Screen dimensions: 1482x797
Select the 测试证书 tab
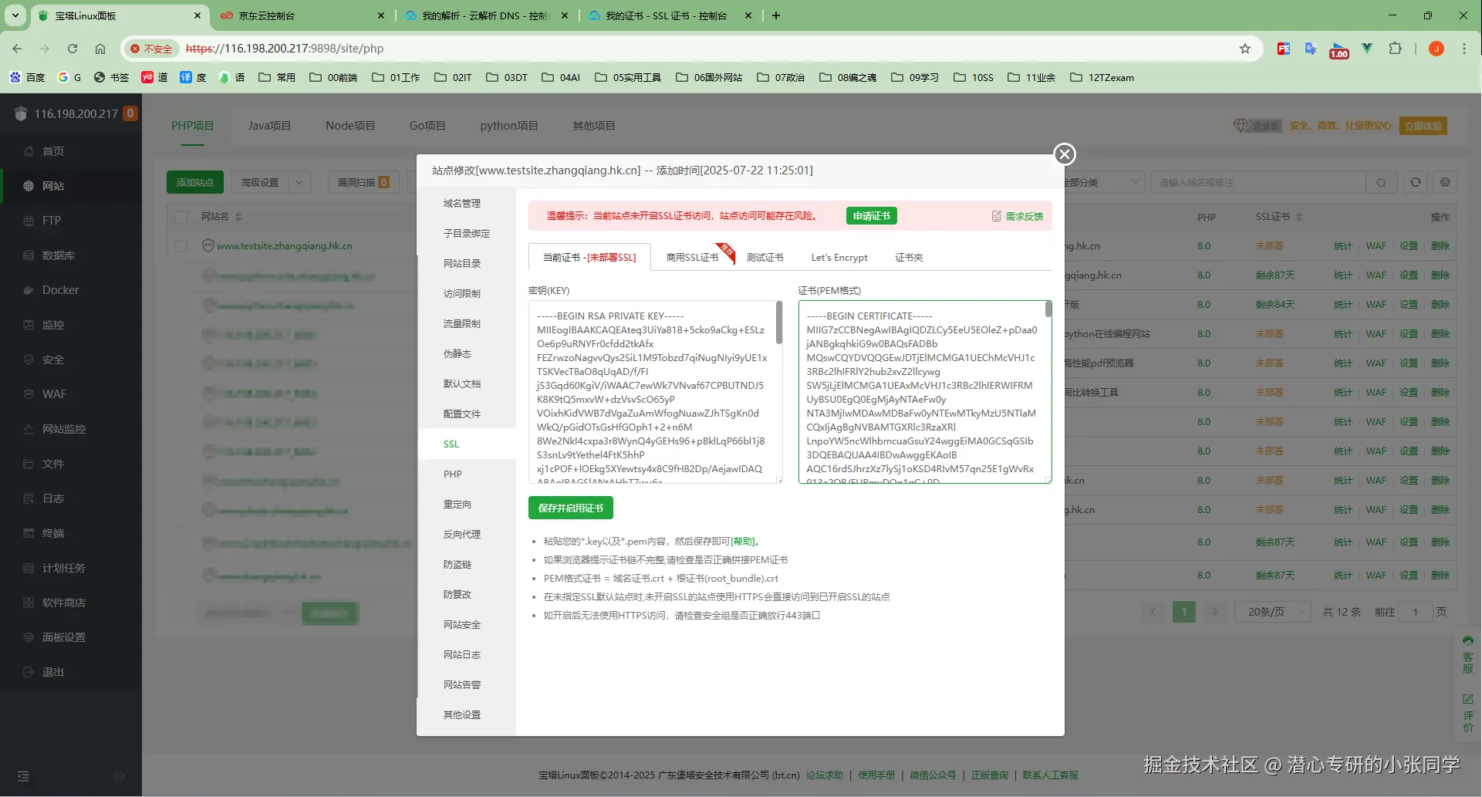765,258
